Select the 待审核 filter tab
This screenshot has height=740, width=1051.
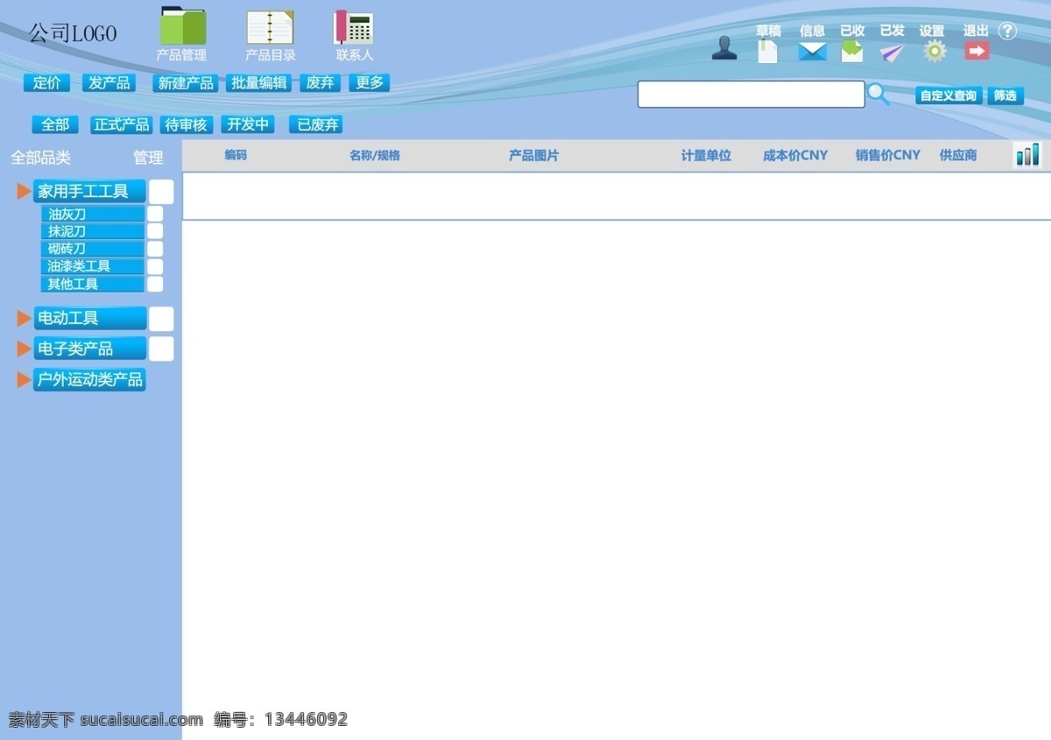187,124
